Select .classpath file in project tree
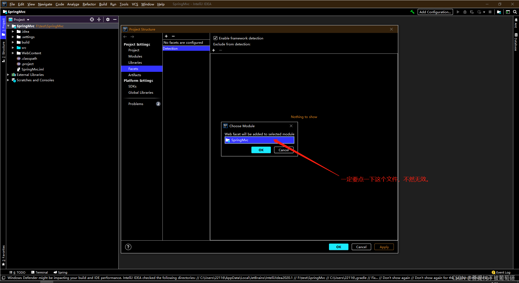The width and height of the screenshot is (519, 283). tap(29, 59)
